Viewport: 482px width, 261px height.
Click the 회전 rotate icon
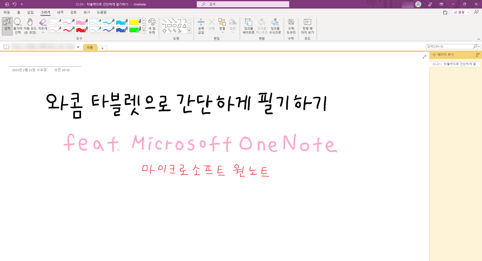click(233, 26)
